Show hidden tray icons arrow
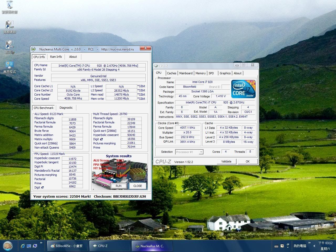 pos(314,246)
